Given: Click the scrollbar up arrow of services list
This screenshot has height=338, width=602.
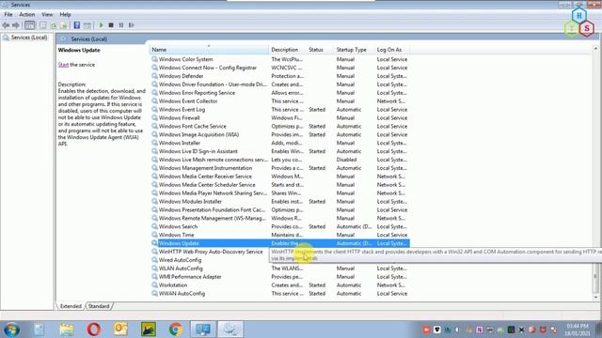Looking at the screenshot, I should [x=595, y=49].
